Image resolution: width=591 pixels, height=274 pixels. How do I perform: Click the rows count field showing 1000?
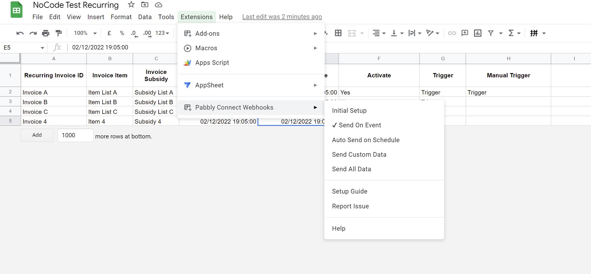coord(75,135)
